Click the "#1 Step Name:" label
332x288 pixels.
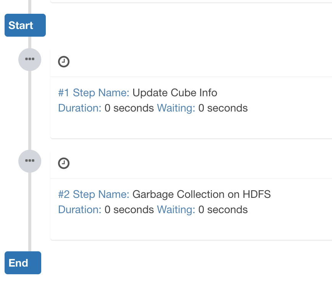pos(93,93)
